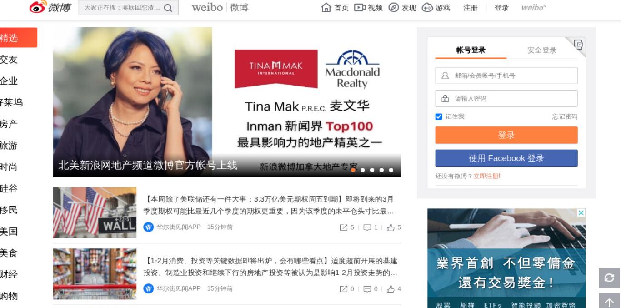
Task: Click comment icon on first post
Action: pos(367,227)
